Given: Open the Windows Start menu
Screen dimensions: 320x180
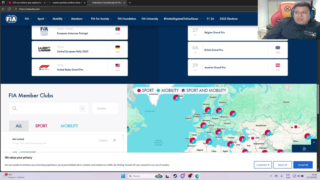Looking at the screenshot, I should (123, 176).
